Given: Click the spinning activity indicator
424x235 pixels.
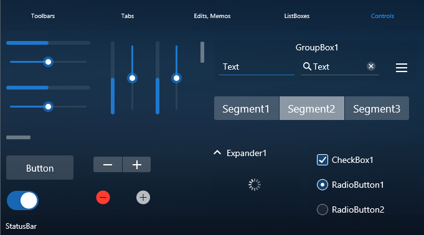Looking at the screenshot, I should click(255, 185).
